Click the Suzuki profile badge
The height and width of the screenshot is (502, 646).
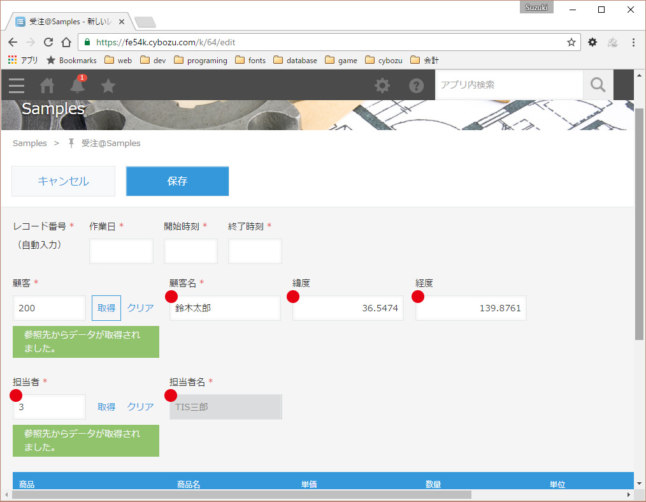point(536,8)
